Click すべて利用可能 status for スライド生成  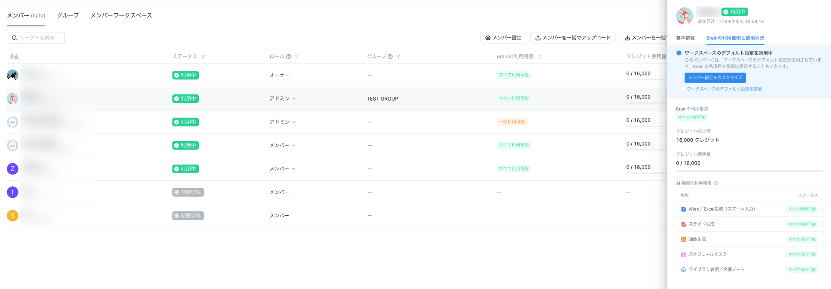[802, 224]
